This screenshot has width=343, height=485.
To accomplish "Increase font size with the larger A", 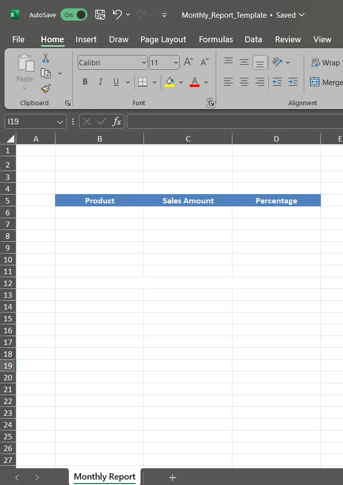I will pyautogui.click(x=188, y=62).
